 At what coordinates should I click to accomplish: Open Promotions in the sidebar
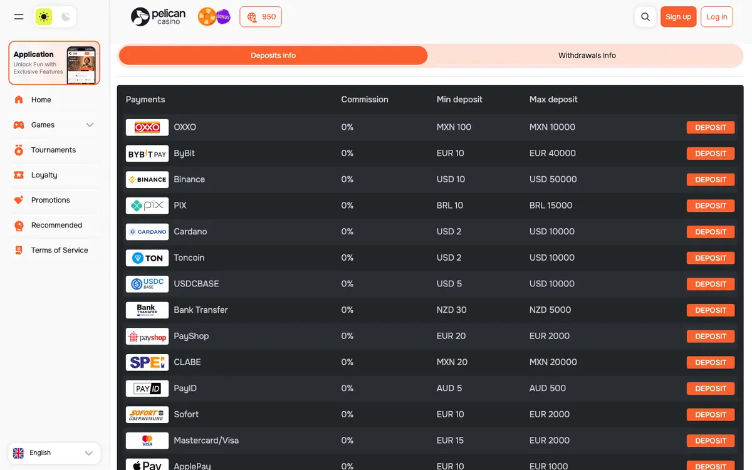(55, 200)
